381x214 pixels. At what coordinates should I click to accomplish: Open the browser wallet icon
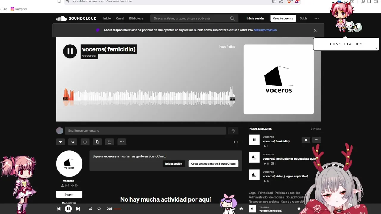pyautogui.click(x=376, y=1)
